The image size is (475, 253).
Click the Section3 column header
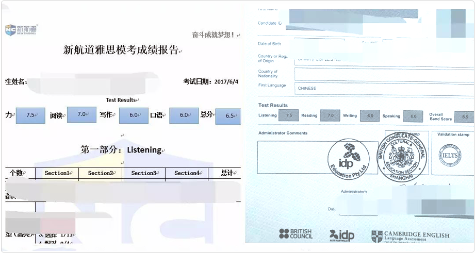click(143, 173)
